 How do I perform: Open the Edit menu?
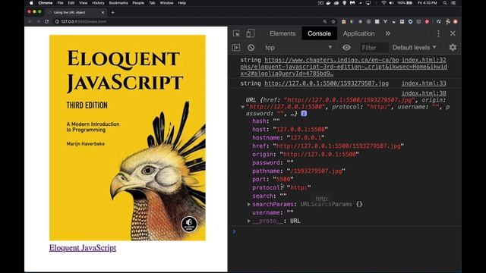click(71, 3)
